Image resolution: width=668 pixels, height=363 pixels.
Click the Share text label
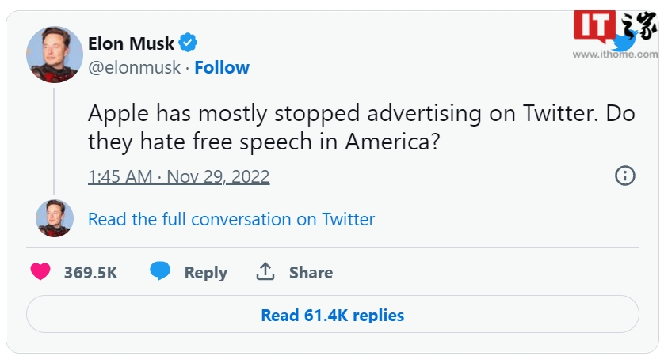click(311, 273)
